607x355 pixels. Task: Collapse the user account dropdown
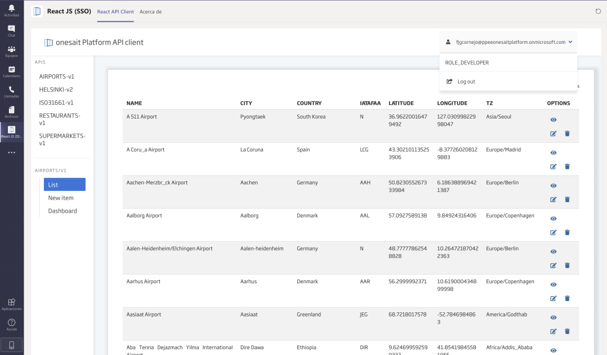(x=570, y=42)
